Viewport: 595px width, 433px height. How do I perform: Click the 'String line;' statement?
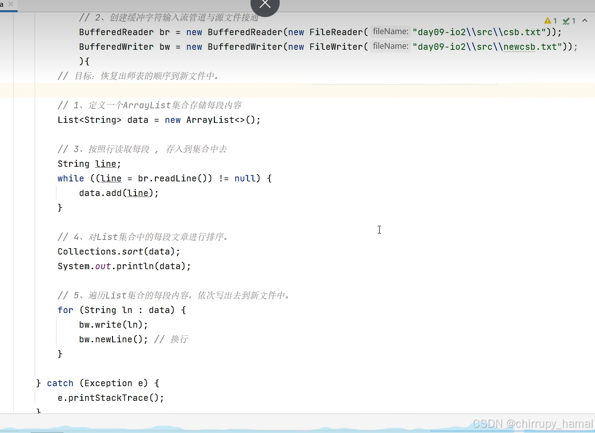point(89,164)
